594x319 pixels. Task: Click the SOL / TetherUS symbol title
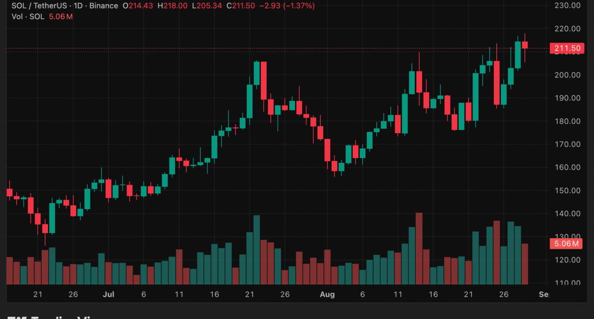click(x=40, y=6)
